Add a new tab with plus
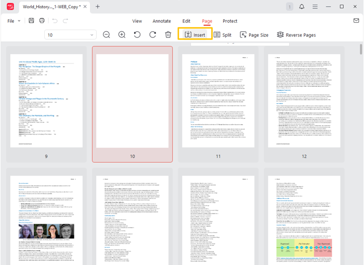 pos(98,7)
